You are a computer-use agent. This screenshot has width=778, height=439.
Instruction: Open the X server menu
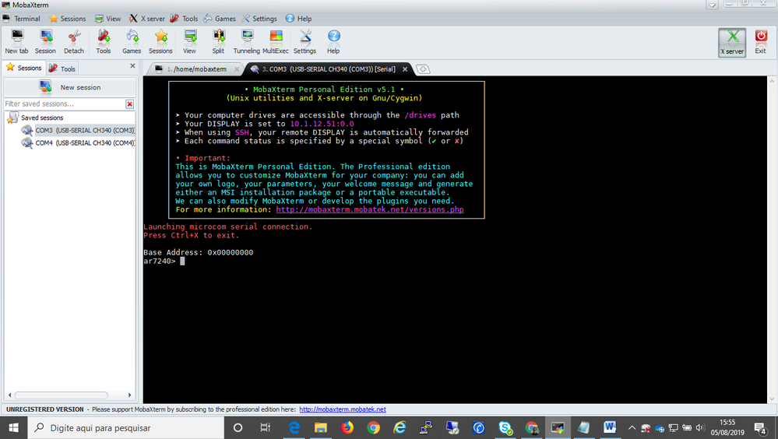[147, 19]
